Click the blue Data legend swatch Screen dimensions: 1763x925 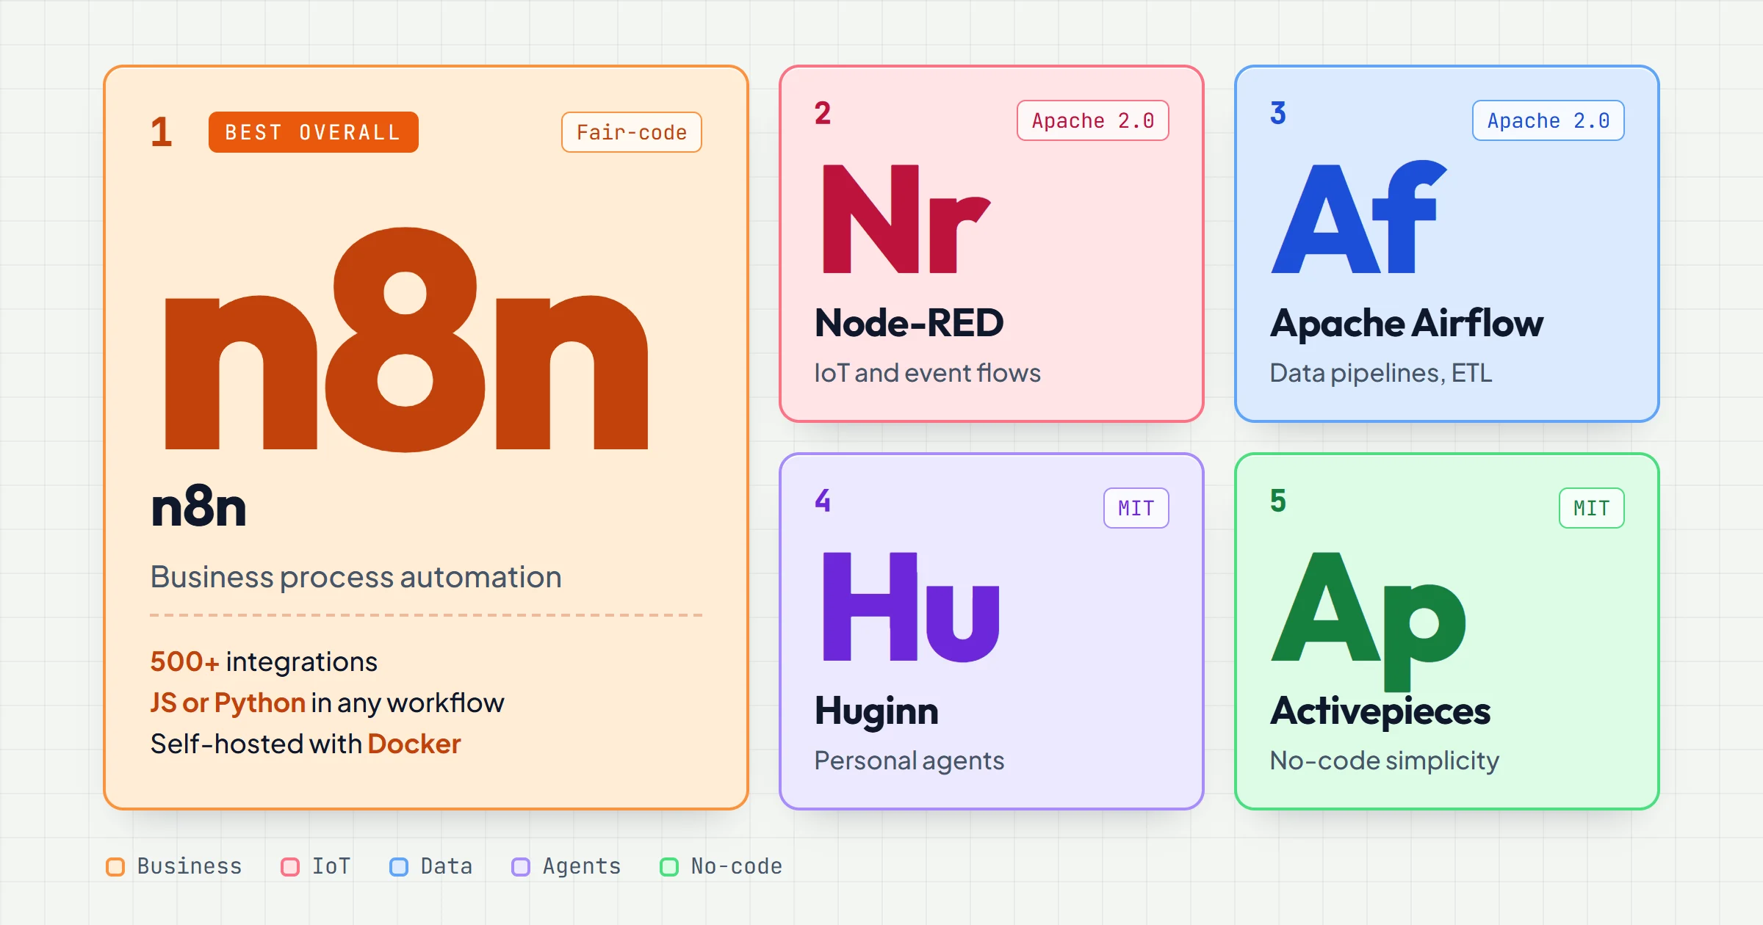(399, 867)
